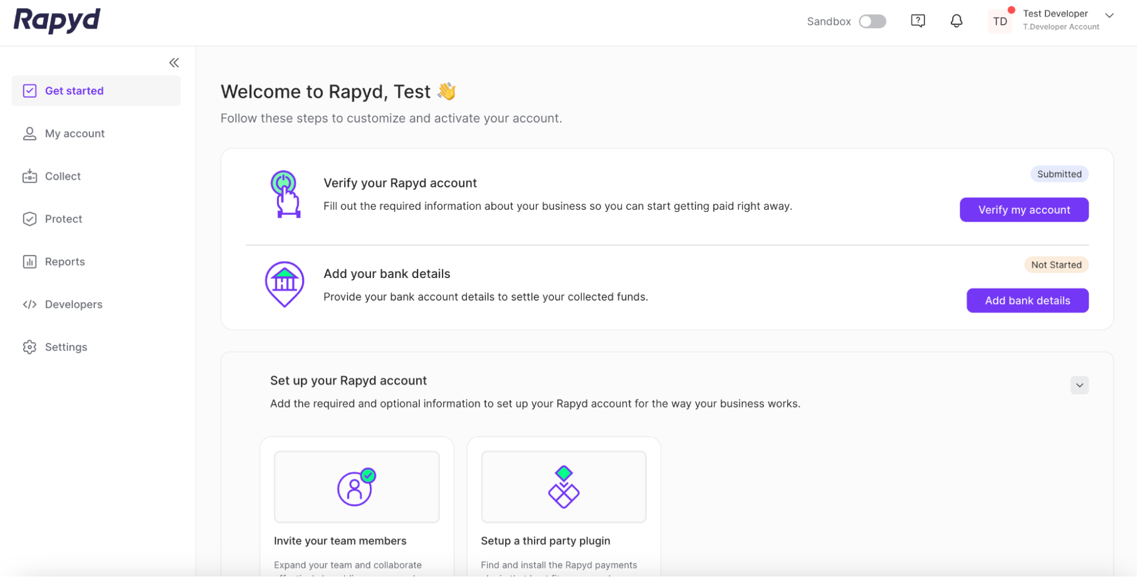Select Reports in the sidebar

click(x=65, y=261)
